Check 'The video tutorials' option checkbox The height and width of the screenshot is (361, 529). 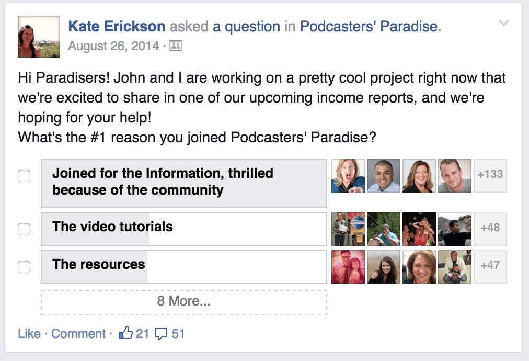(24, 229)
